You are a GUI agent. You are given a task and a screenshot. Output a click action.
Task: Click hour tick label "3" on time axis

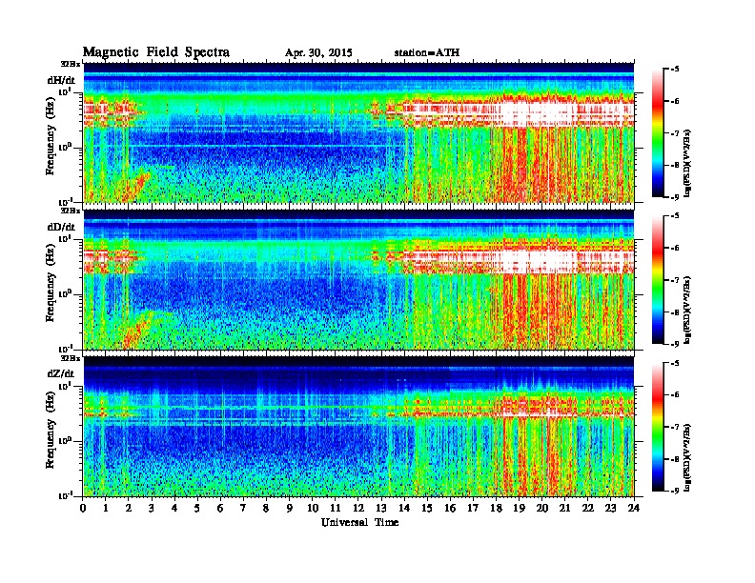153,508
